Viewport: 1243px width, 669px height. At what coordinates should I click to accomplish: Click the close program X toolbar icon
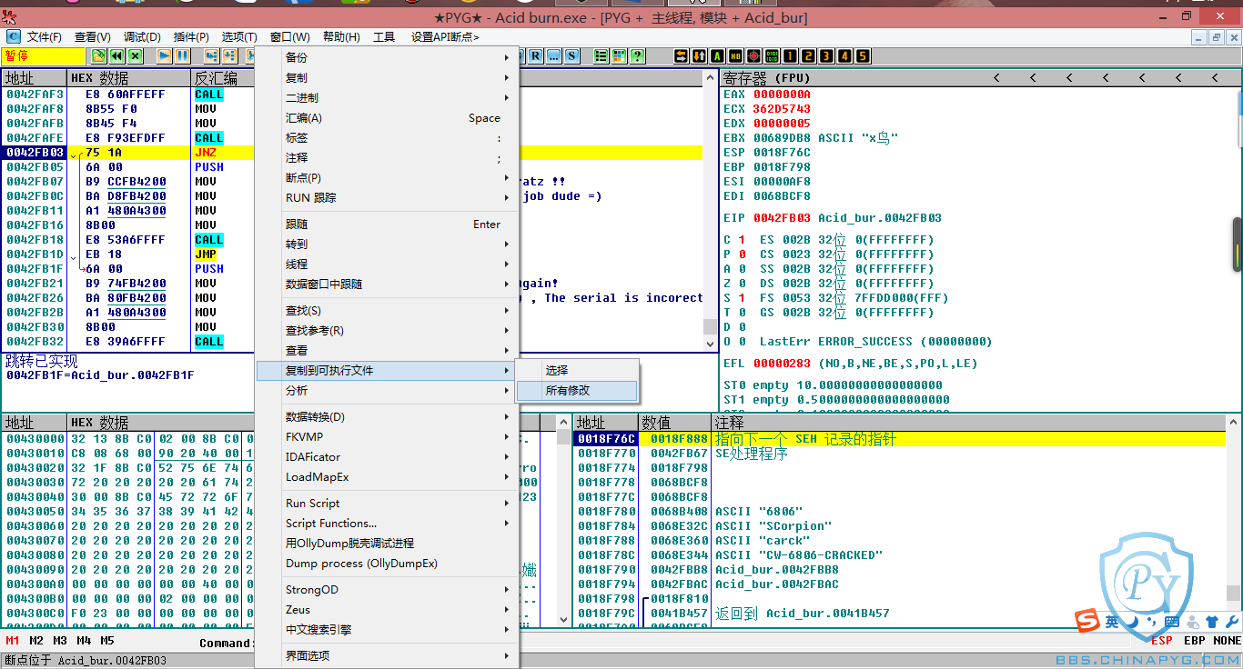pos(135,55)
